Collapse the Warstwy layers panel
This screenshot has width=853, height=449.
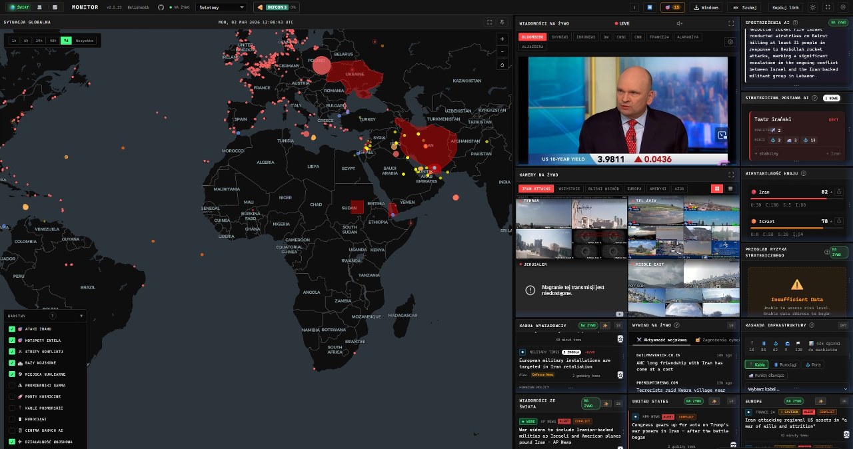[x=81, y=316]
